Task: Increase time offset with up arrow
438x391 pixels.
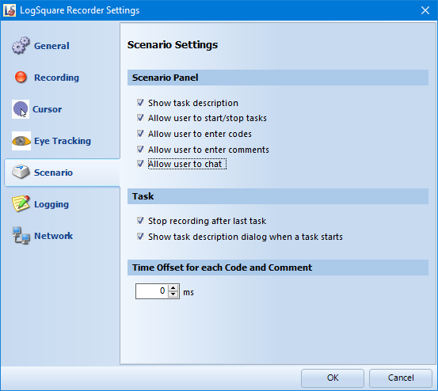Action: click(x=173, y=288)
